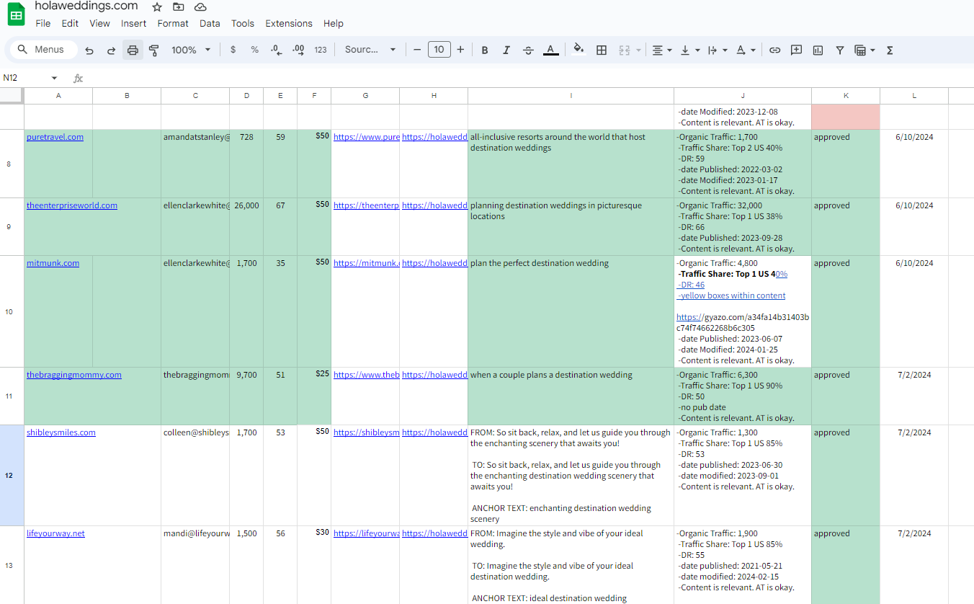Image resolution: width=974 pixels, height=604 pixels.
Task: Open the Edit menu
Action: click(x=70, y=23)
